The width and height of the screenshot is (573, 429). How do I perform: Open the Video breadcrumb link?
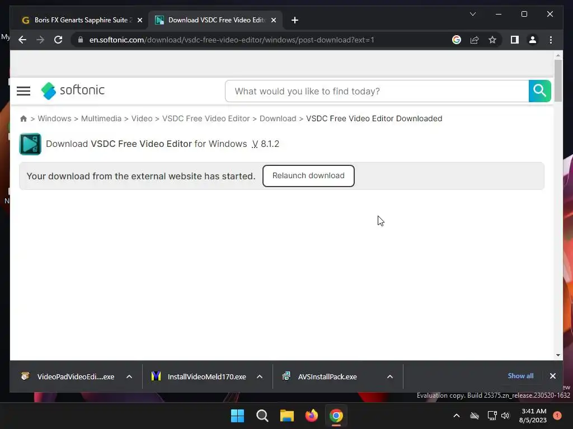(142, 118)
